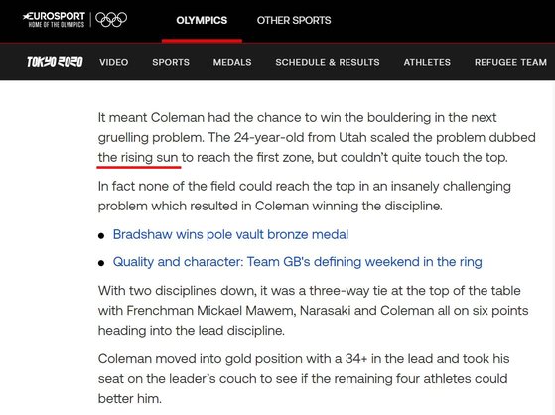This screenshot has width=555, height=415.
Task: Select Sports in the navigation bar
Action: (x=171, y=62)
